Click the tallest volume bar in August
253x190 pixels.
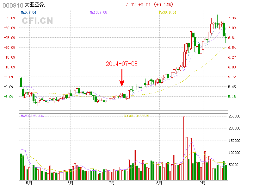[x=184, y=148]
